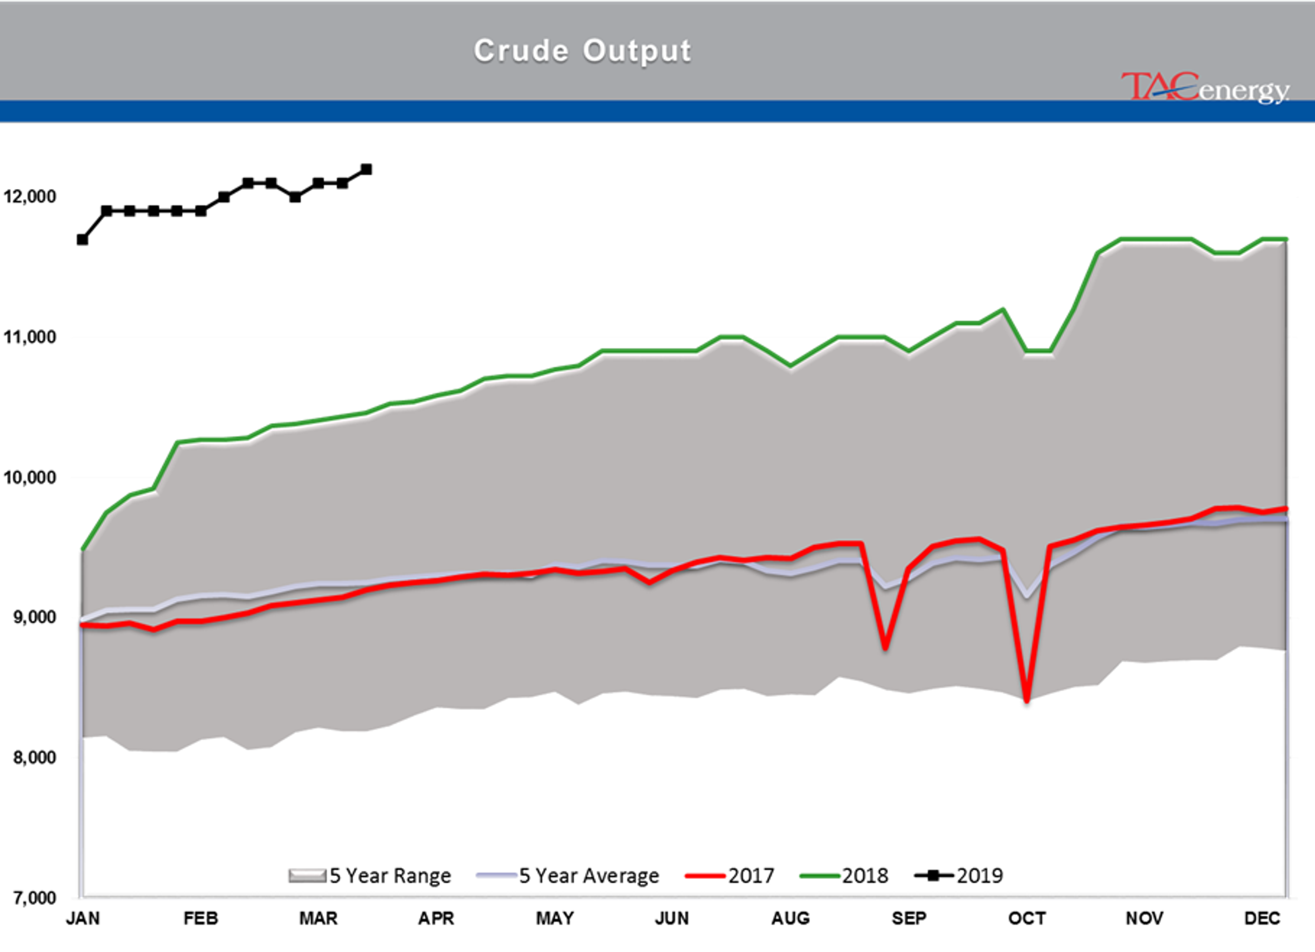Click the 12,000 y-axis label
Image resolution: width=1315 pixels, height=952 pixels.
point(30,197)
